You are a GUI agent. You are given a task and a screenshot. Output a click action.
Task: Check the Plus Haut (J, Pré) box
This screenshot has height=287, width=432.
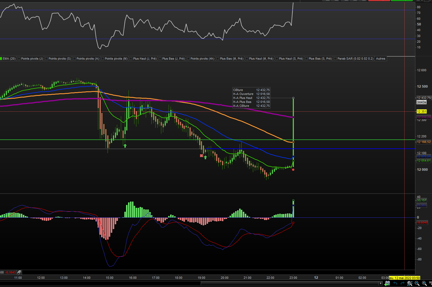131,59
